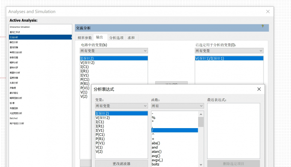Select I(C1) in 电路中的变量 list

point(114,67)
